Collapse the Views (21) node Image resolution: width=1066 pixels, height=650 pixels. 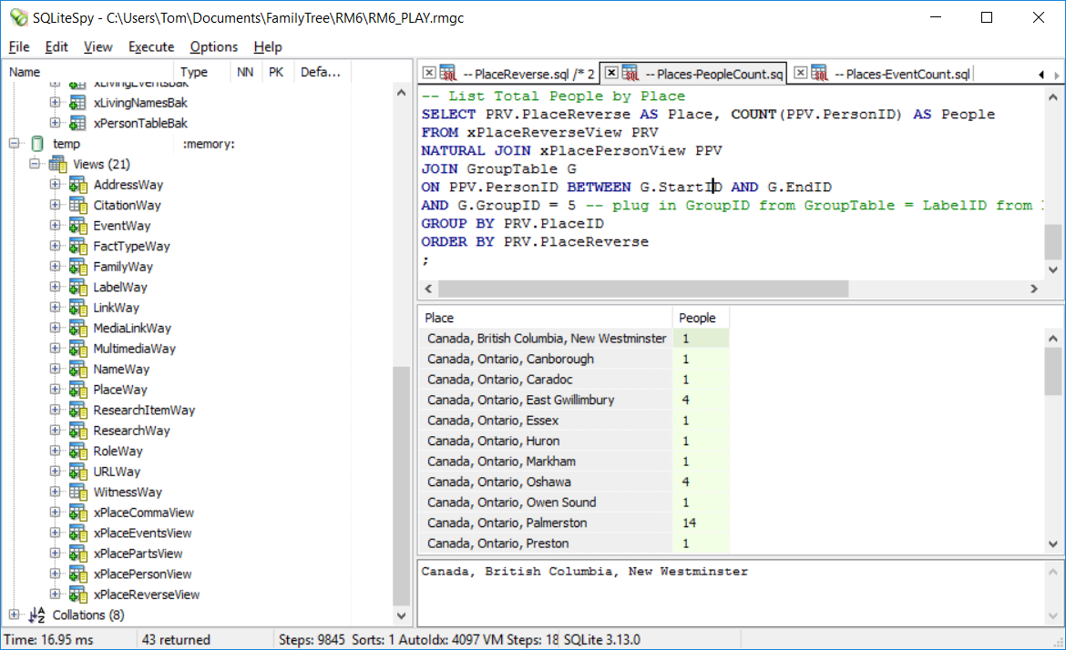pos(34,164)
